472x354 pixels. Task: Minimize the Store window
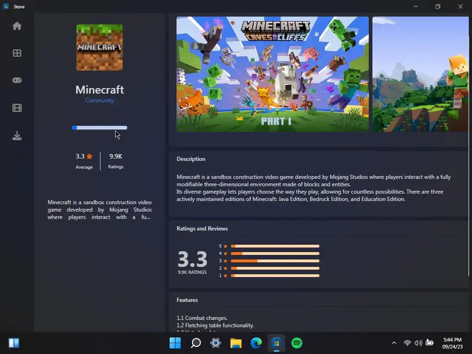tap(416, 6)
